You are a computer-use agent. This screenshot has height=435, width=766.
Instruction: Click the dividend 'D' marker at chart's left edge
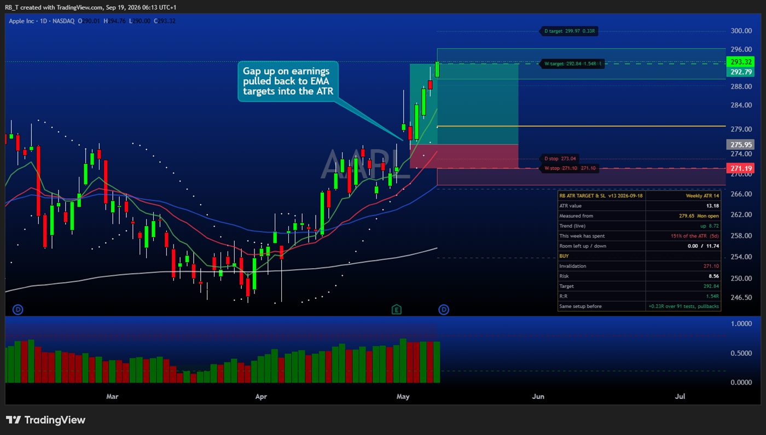pyautogui.click(x=18, y=310)
